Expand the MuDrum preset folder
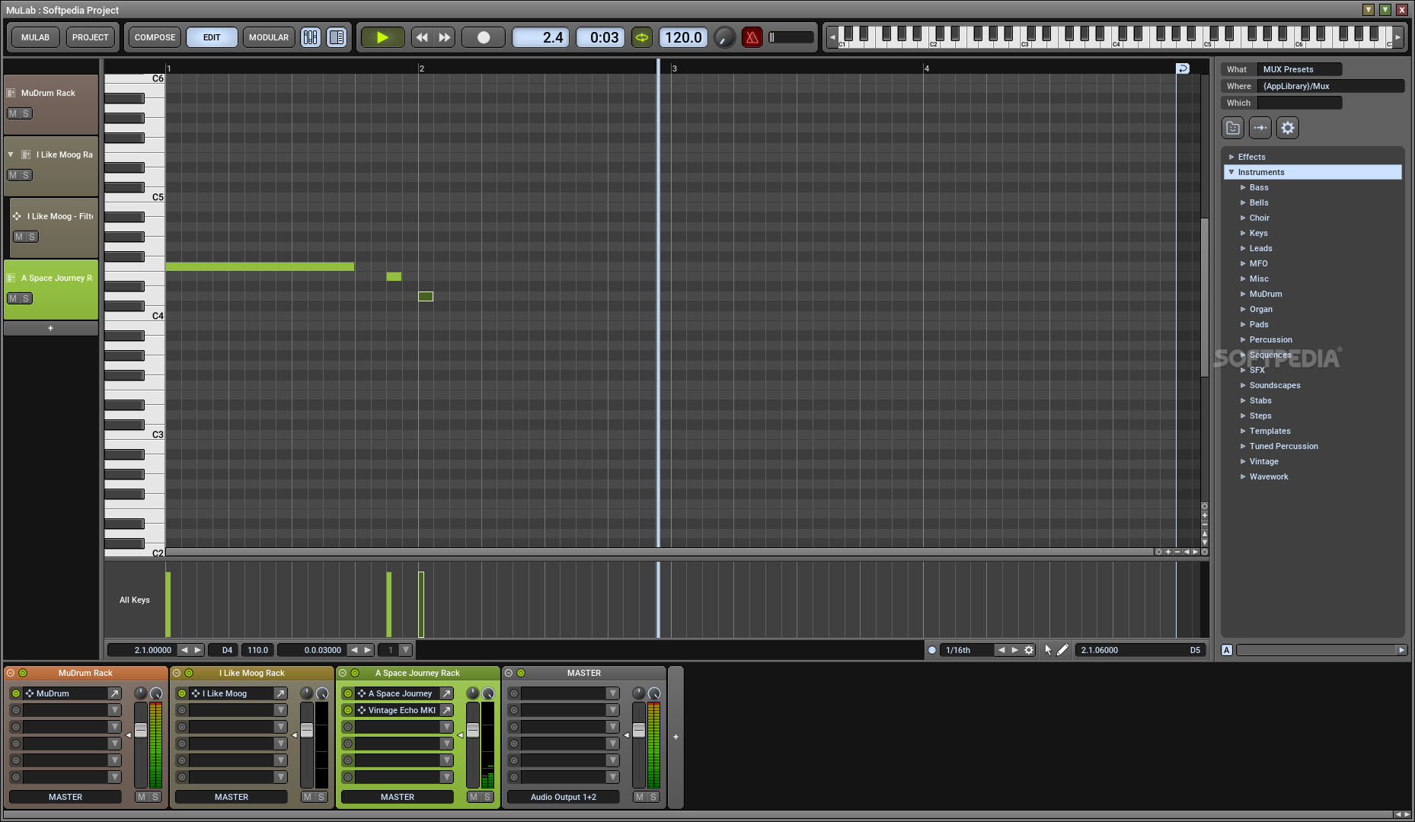Screen dimensions: 1415x822 1243,294
